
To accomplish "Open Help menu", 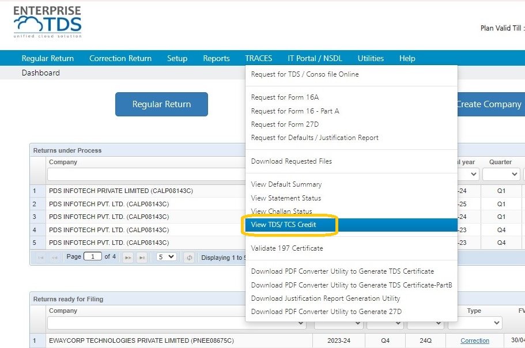I will (407, 58).
